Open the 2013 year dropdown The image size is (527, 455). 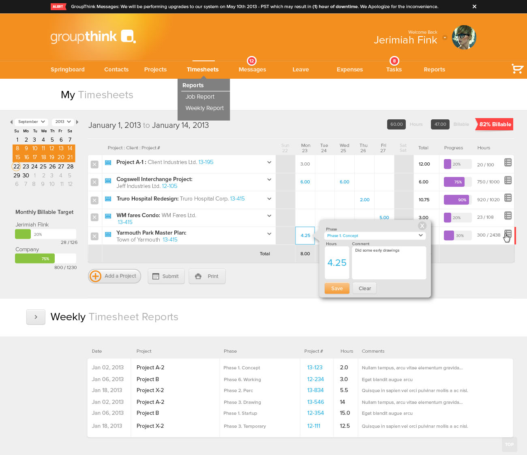pyautogui.click(x=63, y=122)
